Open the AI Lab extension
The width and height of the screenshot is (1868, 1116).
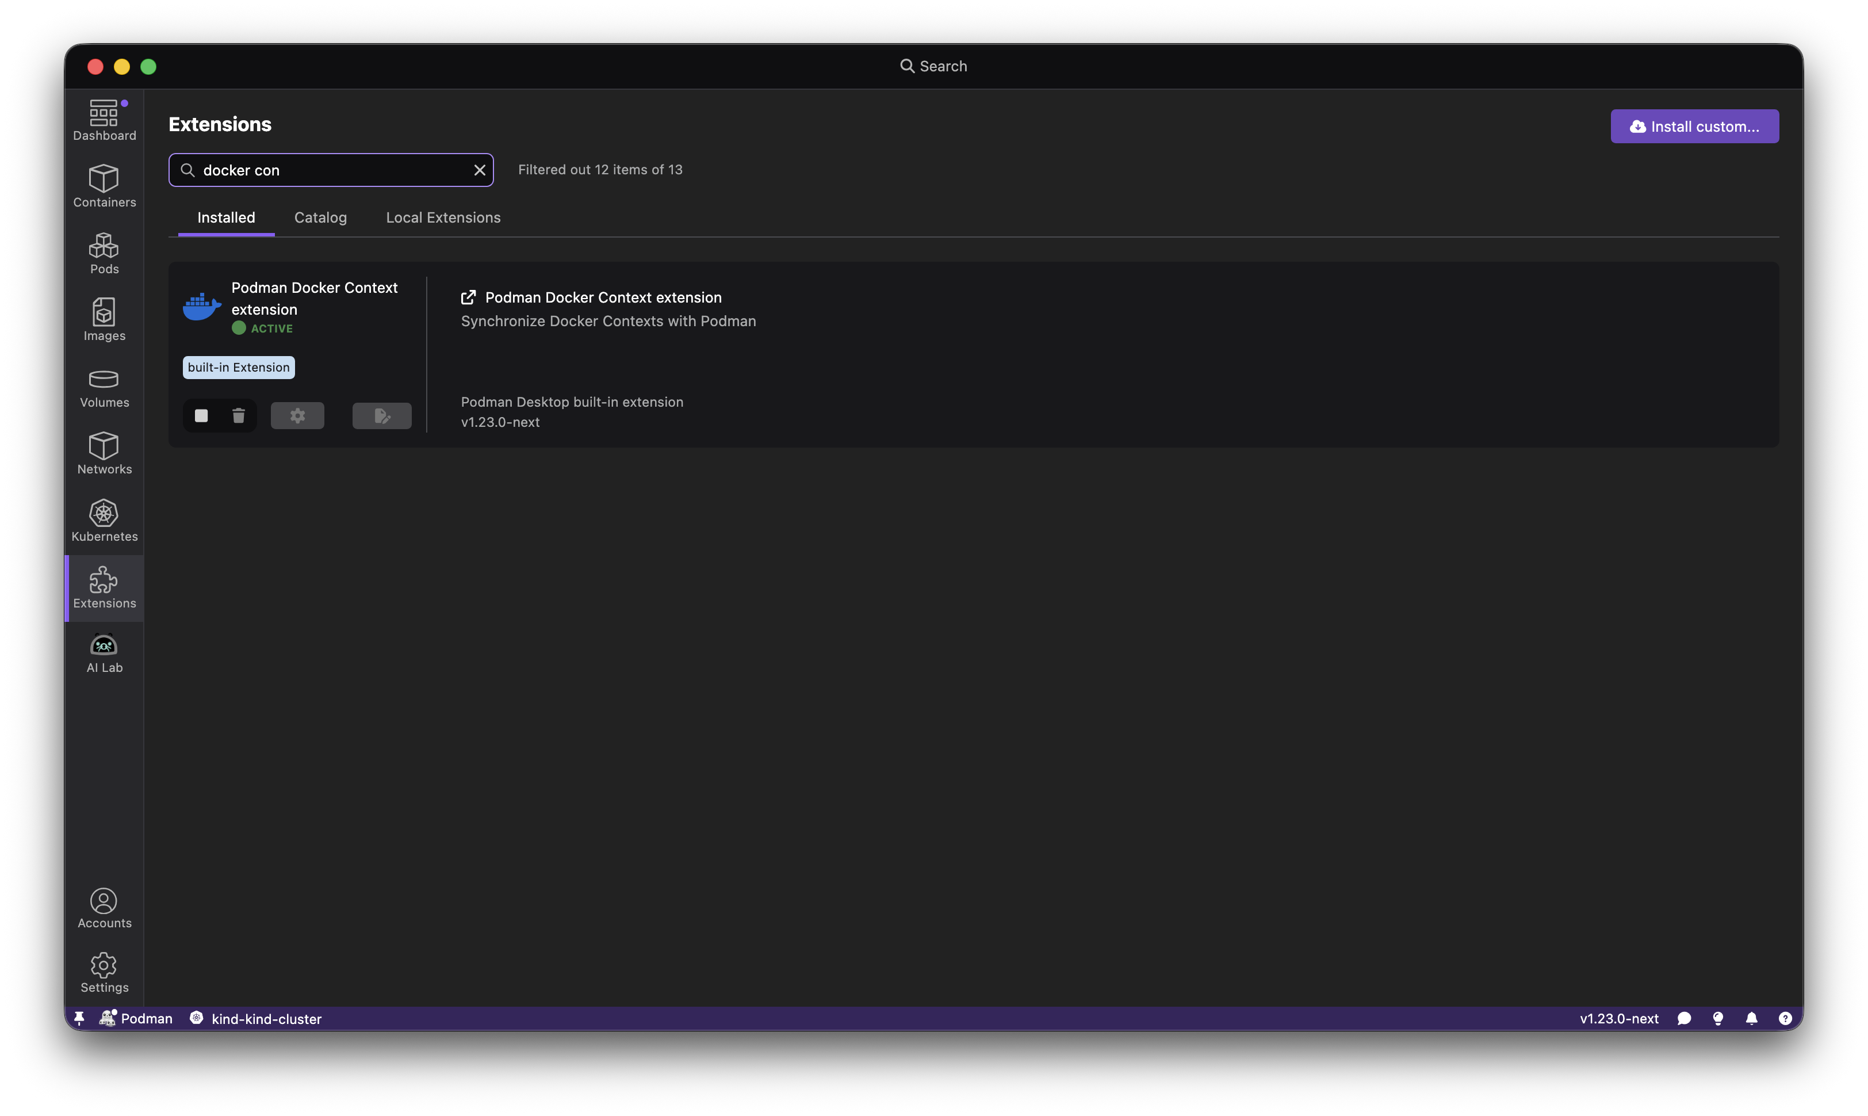click(104, 652)
